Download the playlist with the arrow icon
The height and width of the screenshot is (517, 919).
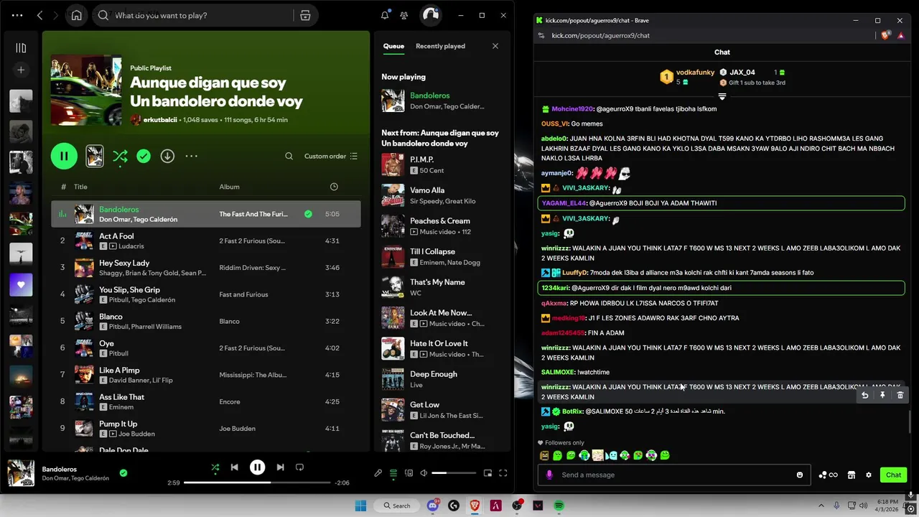167,156
